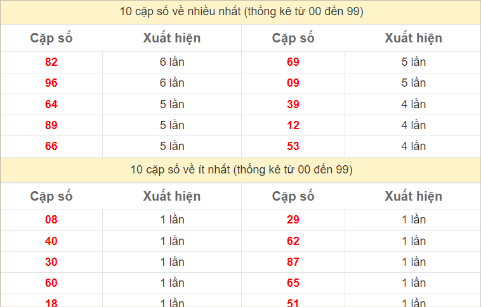Screen dimensions: 481x307
Task: Click the red number 66
Action: point(51,146)
